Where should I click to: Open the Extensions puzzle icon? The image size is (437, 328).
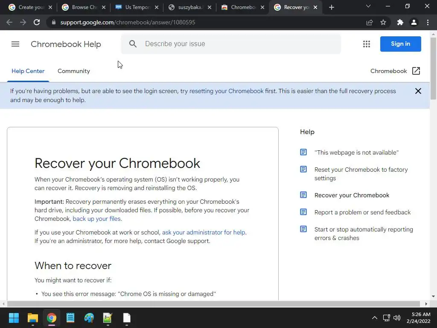click(400, 22)
